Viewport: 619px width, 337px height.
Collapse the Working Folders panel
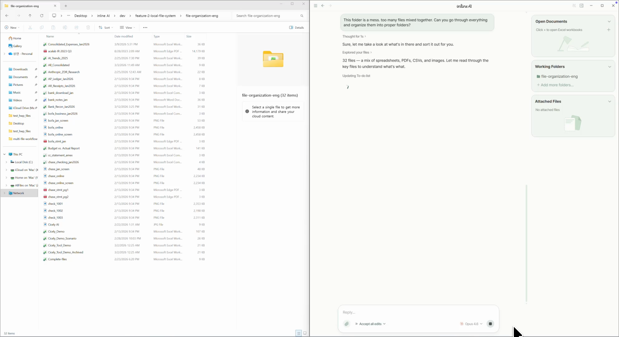(x=609, y=67)
